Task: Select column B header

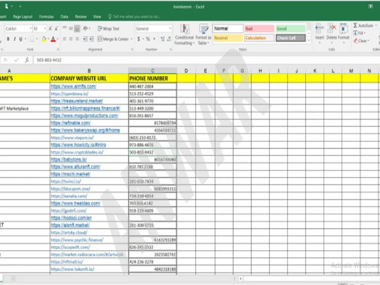Action: [x=89, y=71]
